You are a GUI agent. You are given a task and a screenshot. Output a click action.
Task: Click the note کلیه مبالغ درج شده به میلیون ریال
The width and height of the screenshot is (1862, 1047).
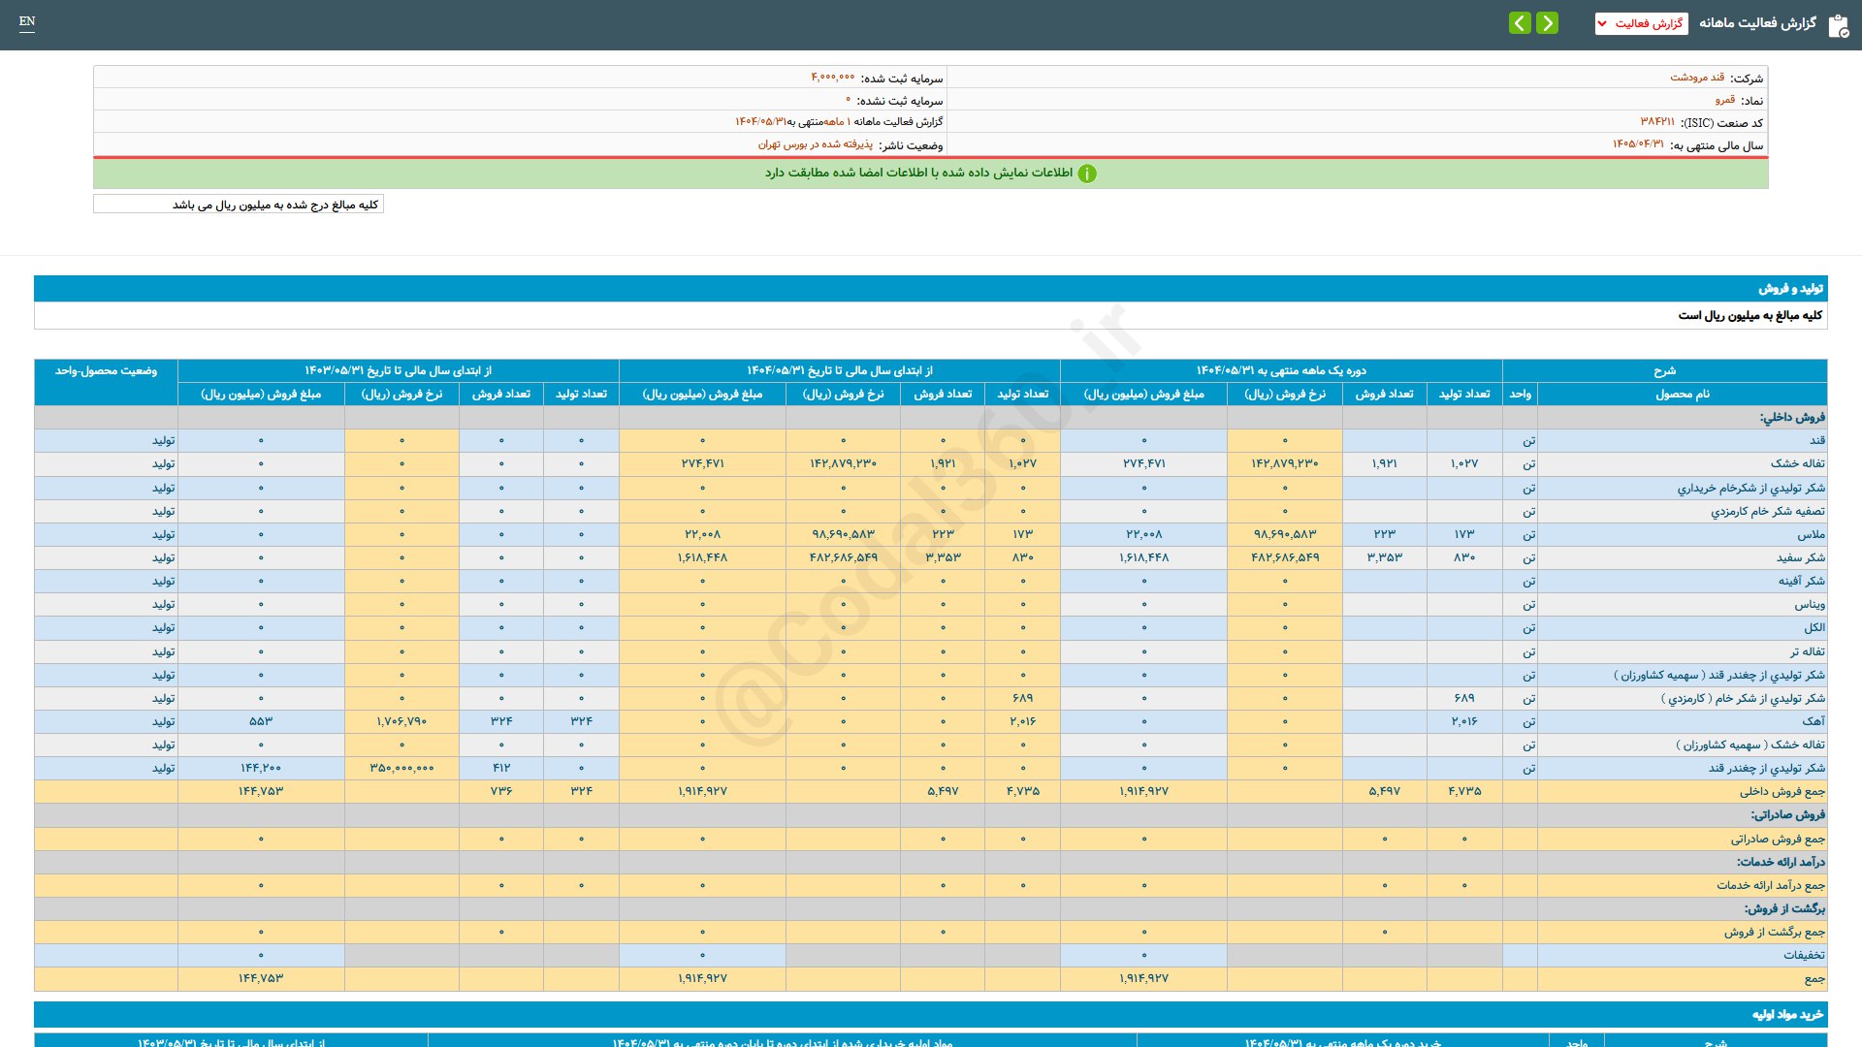(x=239, y=205)
